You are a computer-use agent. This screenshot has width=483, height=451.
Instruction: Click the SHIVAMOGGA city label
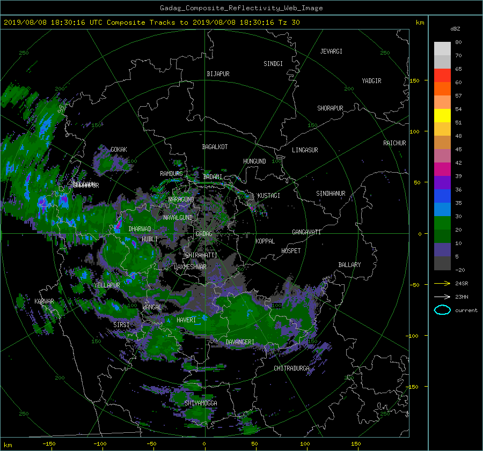(201, 403)
